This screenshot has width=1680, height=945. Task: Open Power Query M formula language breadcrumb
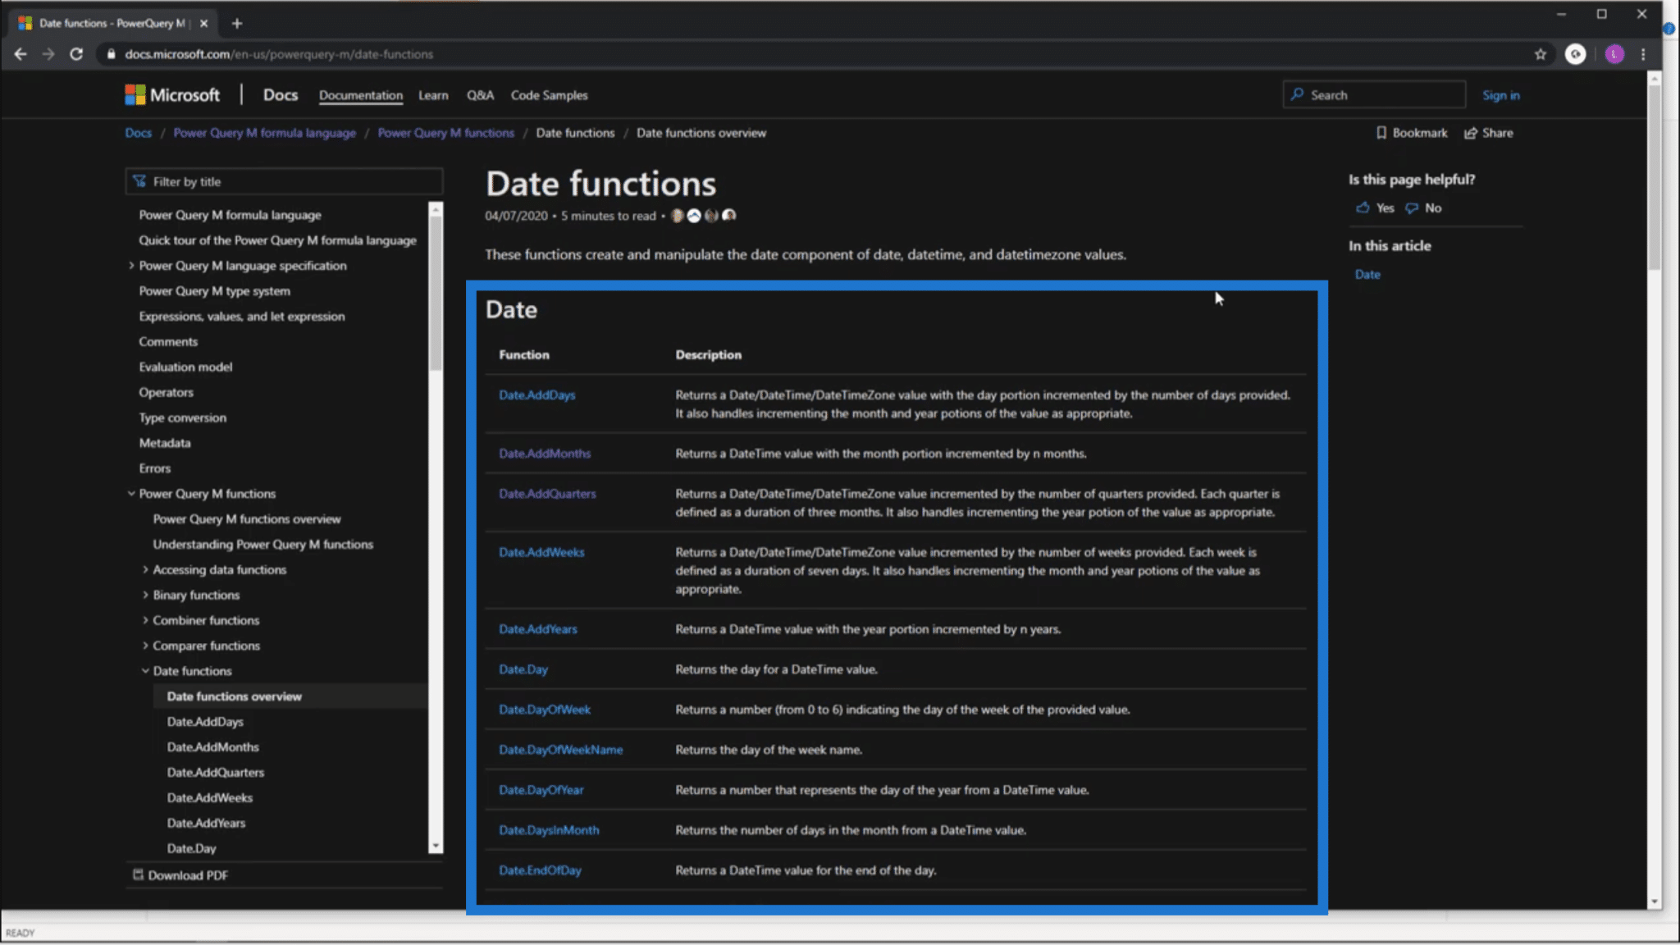[x=264, y=133]
